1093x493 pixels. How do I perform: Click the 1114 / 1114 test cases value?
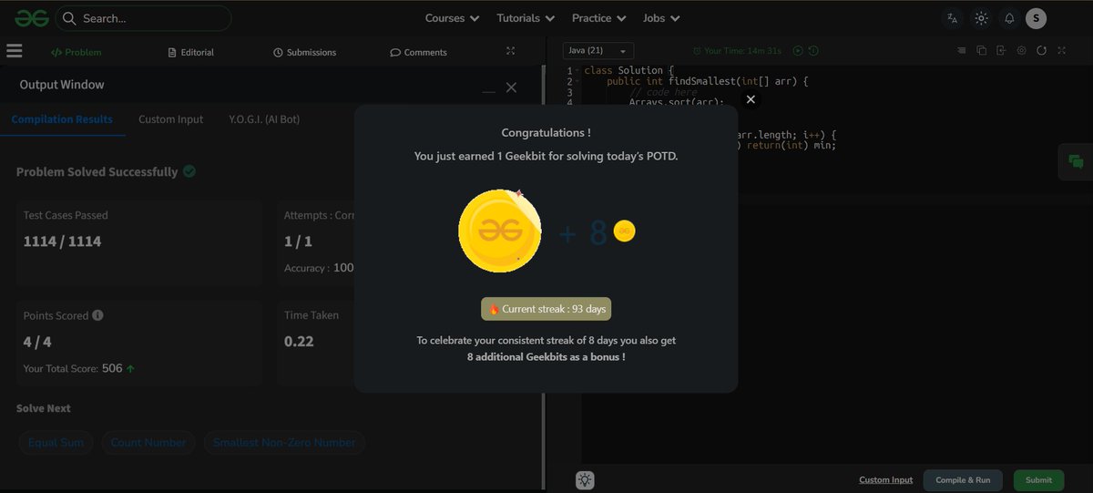pos(62,241)
